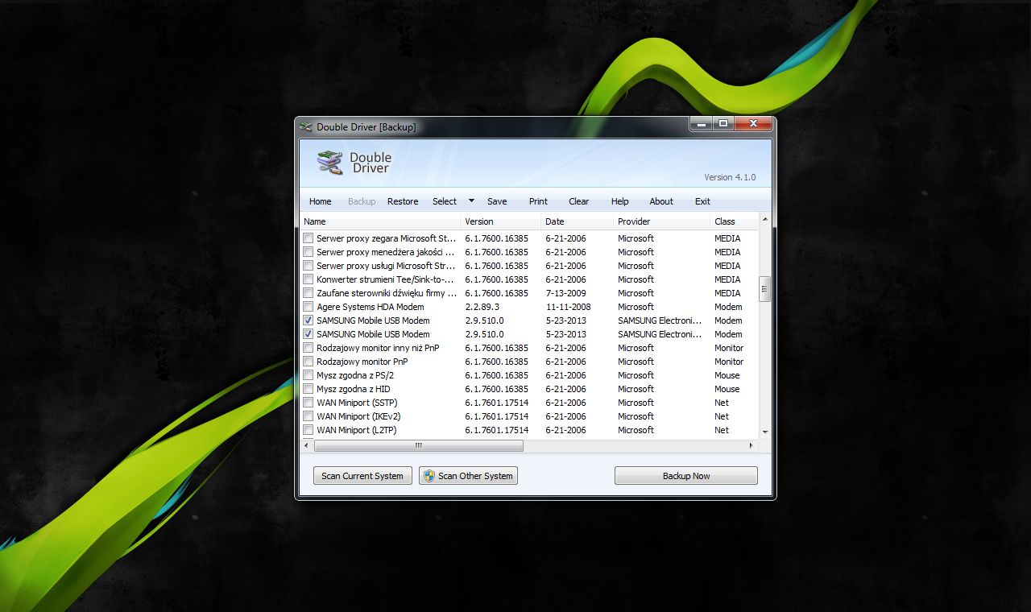Uncheck the first SAMSUNG Mobile USB Modem

pyautogui.click(x=308, y=320)
